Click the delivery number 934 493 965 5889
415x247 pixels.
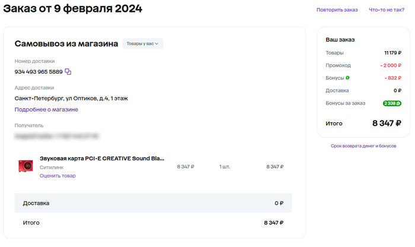(x=38, y=72)
